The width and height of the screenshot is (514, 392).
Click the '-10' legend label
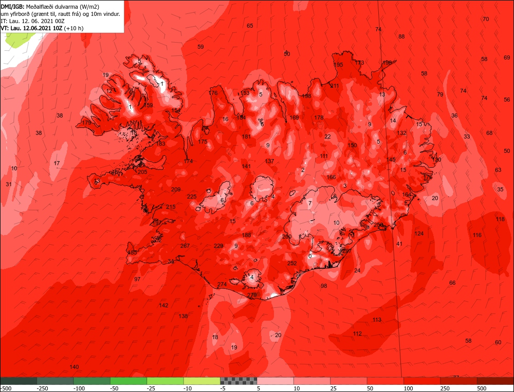pyautogui.click(x=188, y=388)
